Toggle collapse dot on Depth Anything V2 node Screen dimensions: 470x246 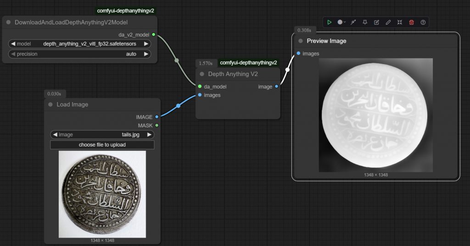202,74
